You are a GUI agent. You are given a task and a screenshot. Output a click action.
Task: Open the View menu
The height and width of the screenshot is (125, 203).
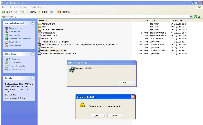pos(16,7)
